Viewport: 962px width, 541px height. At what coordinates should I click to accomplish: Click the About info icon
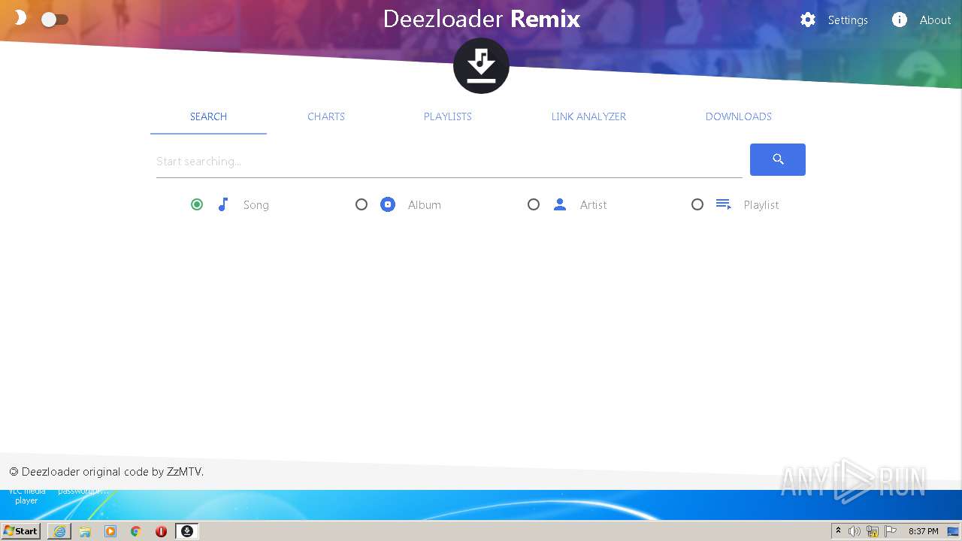click(900, 20)
